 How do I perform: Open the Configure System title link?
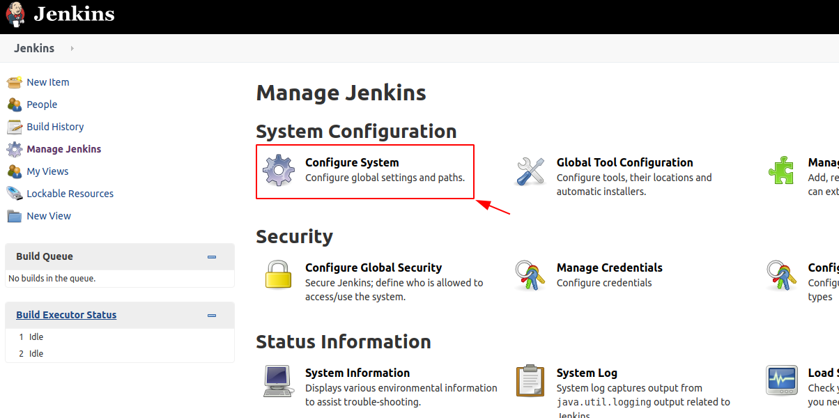coord(352,162)
